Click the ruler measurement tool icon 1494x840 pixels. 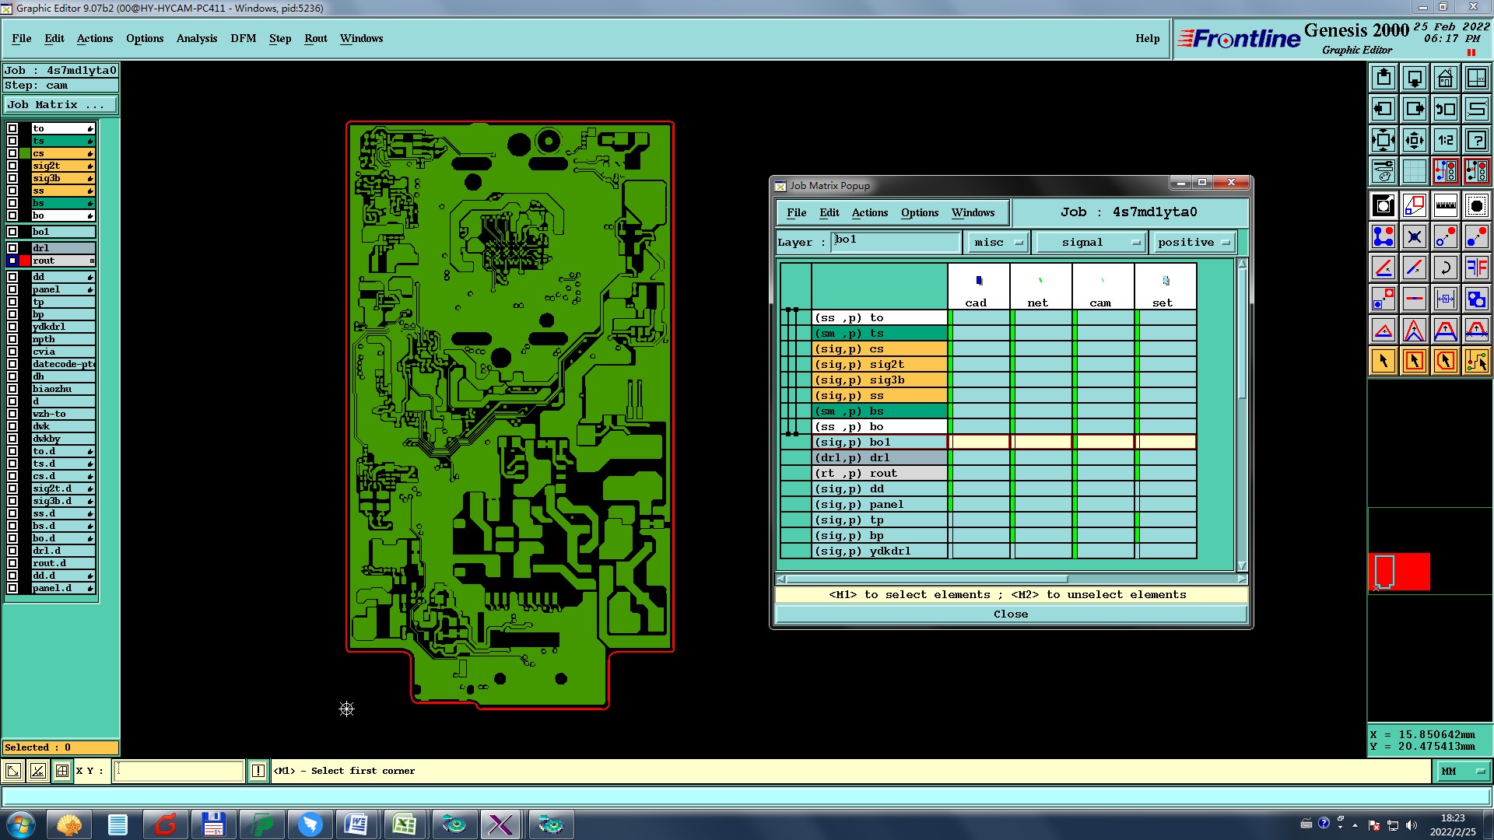coord(1445,205)
